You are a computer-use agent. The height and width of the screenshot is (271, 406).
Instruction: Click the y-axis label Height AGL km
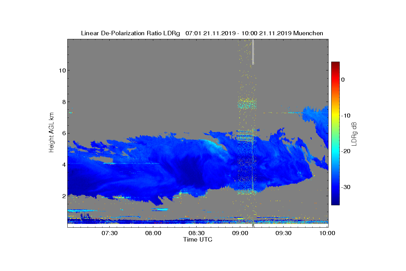click(51, 133)
